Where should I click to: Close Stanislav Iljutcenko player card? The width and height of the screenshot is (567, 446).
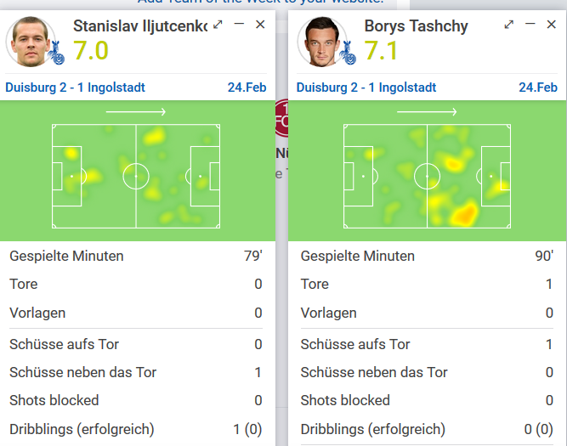260,25
